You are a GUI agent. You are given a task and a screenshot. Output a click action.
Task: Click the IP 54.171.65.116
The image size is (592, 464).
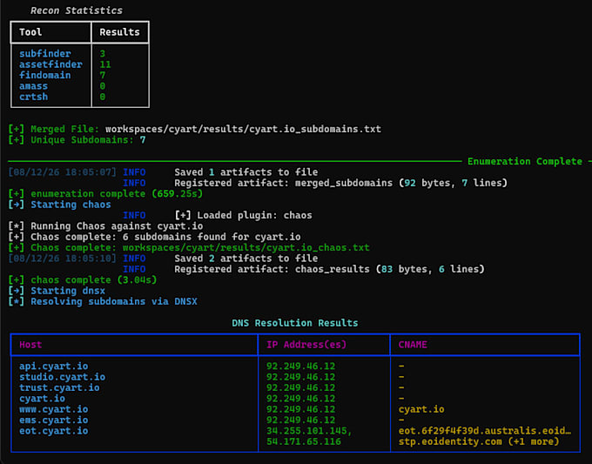[x=304, y=441]
